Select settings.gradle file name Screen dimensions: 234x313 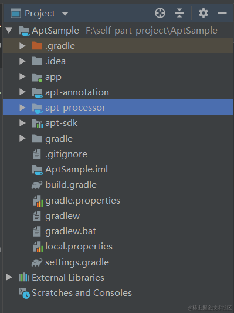(x=77, y=262)
